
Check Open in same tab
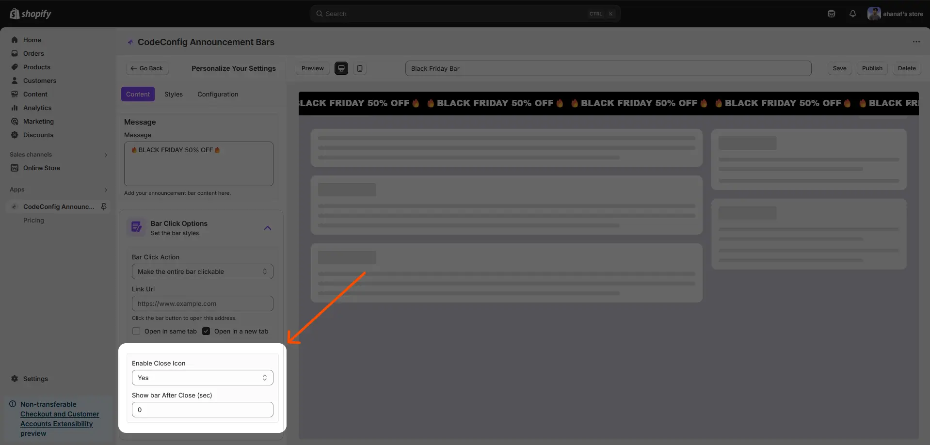tap(136, 331)
